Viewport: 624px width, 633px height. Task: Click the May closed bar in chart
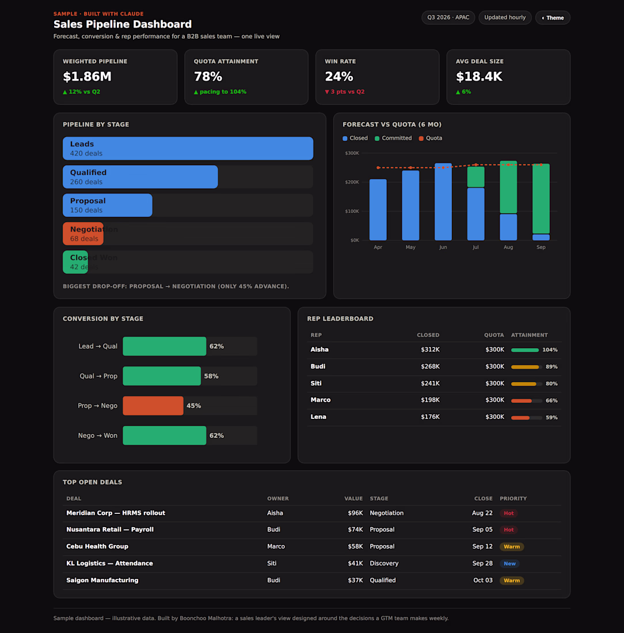(x=410, y=205)
